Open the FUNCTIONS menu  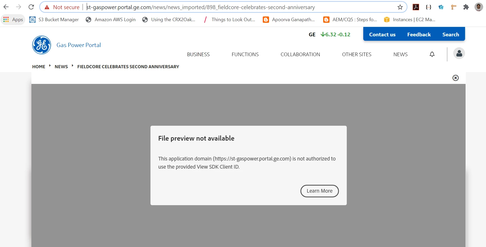tap(245, 54)
